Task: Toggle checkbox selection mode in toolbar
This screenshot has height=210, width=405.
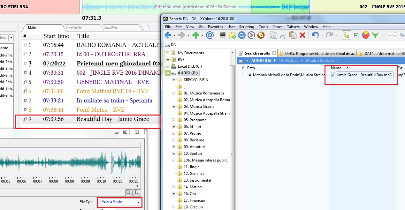Action: pos(356,35)
